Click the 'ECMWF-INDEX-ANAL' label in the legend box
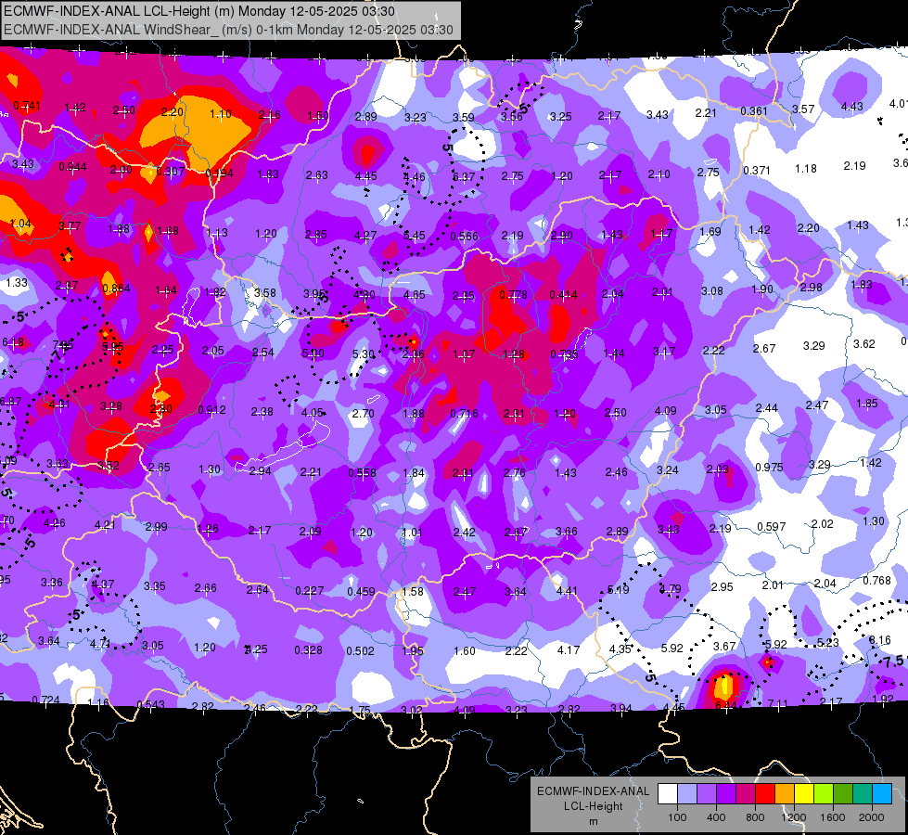Image resolution: width=908 pixels, height=835 pixels. (x=593, y=791)
